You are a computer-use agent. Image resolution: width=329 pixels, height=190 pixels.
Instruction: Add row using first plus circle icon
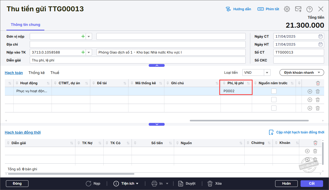310,91
